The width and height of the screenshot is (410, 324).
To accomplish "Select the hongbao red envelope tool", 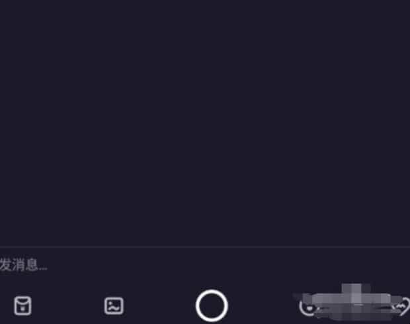I will 22,305.
